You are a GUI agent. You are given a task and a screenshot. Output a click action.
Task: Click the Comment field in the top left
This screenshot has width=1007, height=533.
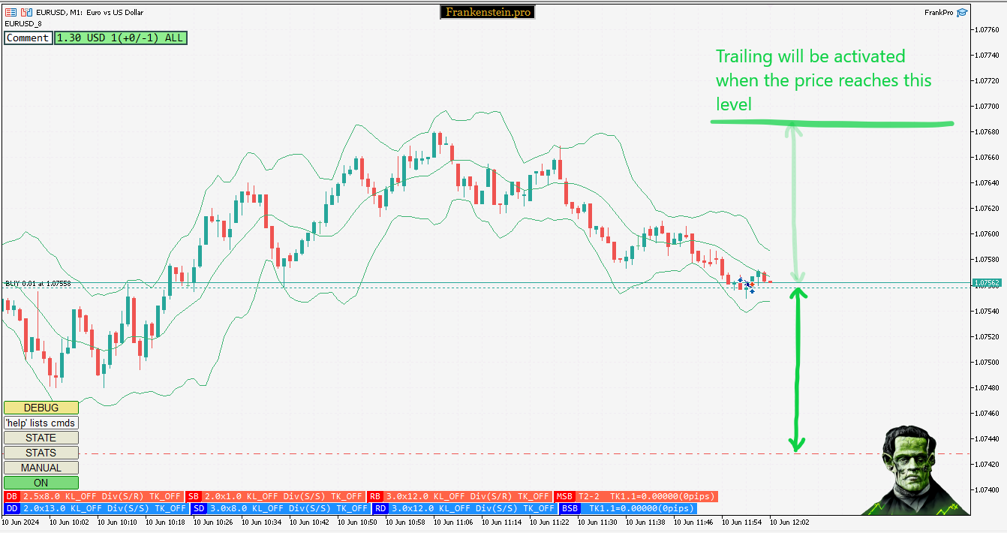28,38
